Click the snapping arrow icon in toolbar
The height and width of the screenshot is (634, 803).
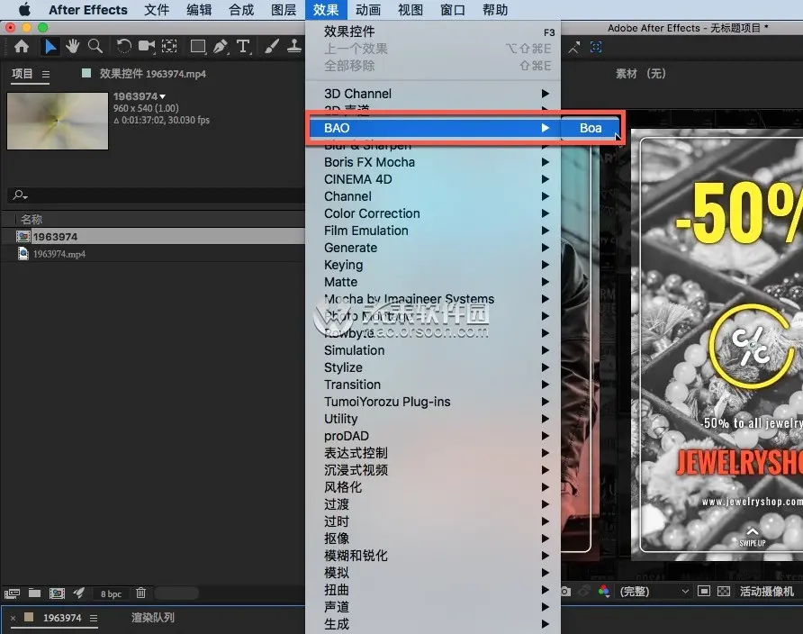pyautogui.click(x=573, y=48)
